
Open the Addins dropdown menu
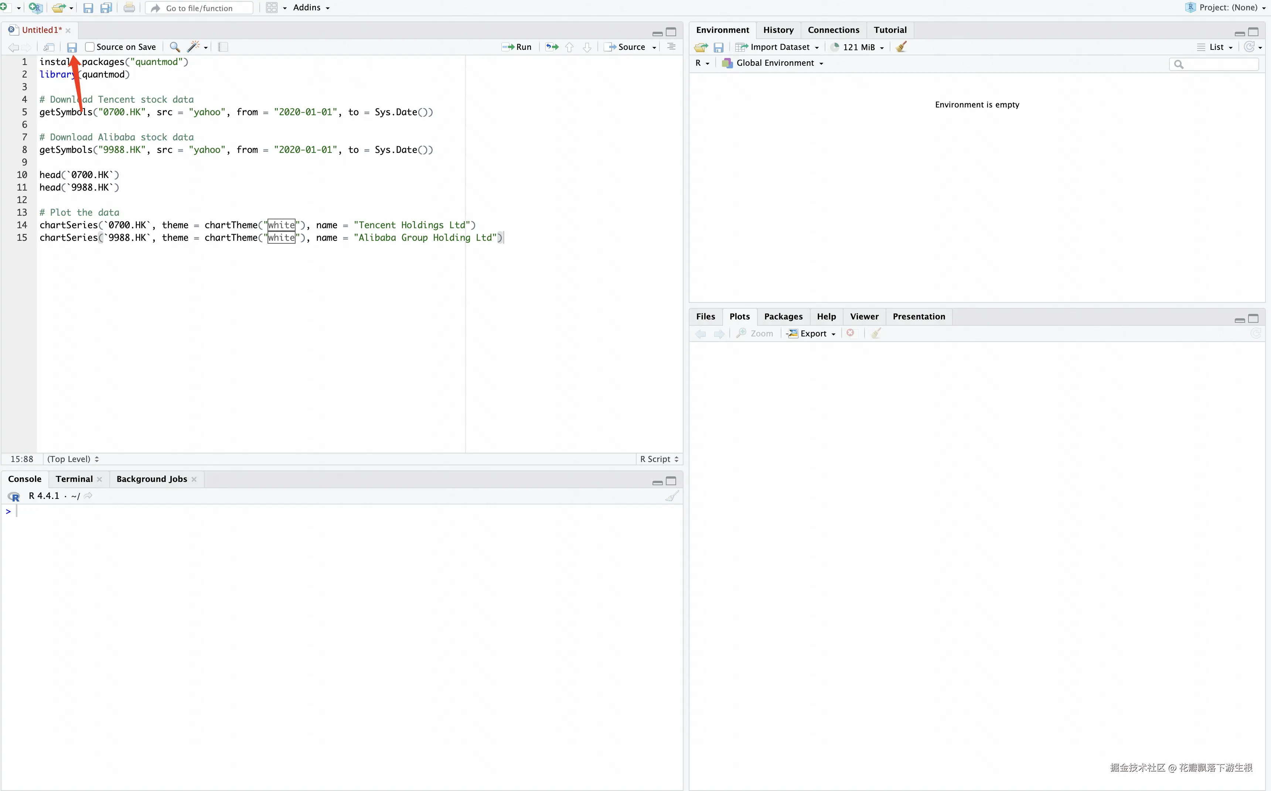click(311, 8)
